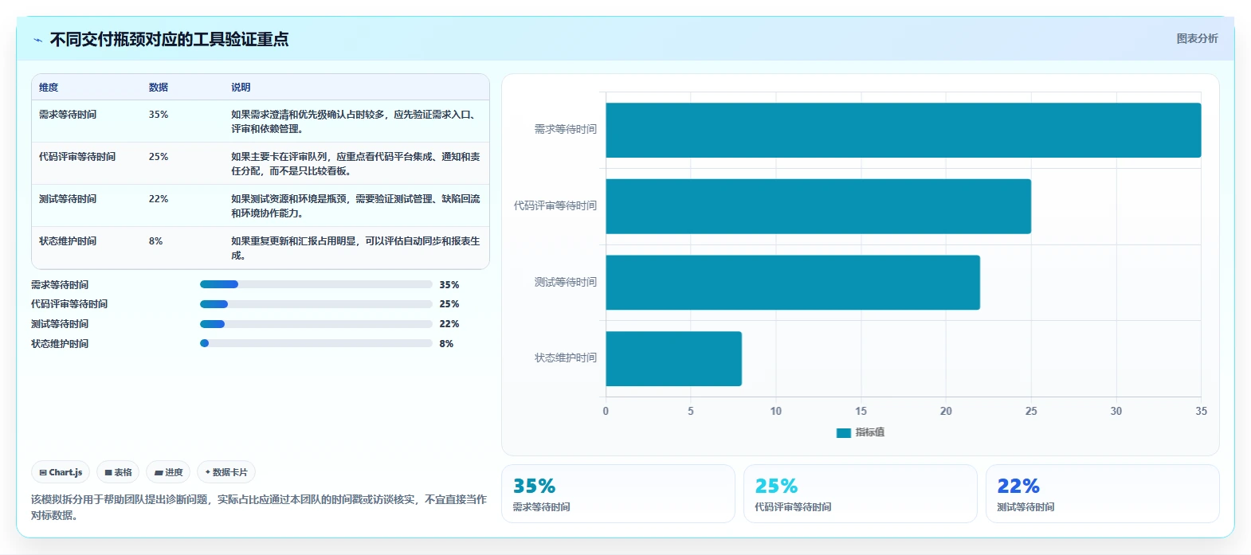Select the Chart.js tag chip
Screen dimensions: 1251x555
[61, 472]
